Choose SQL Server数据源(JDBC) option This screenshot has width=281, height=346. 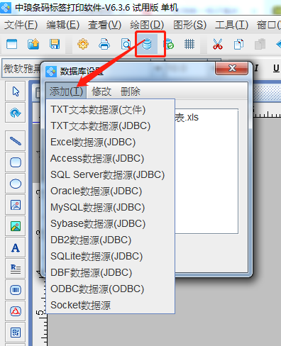tap(111, 175)
